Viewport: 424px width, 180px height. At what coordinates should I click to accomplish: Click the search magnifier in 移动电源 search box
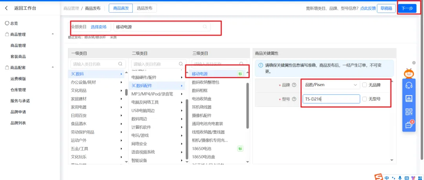205,27
